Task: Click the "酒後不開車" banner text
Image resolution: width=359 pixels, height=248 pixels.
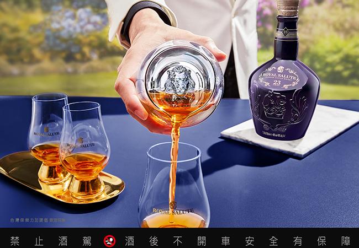Action: [179, 241]
